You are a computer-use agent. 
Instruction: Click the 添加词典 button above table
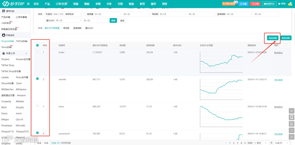273,38
